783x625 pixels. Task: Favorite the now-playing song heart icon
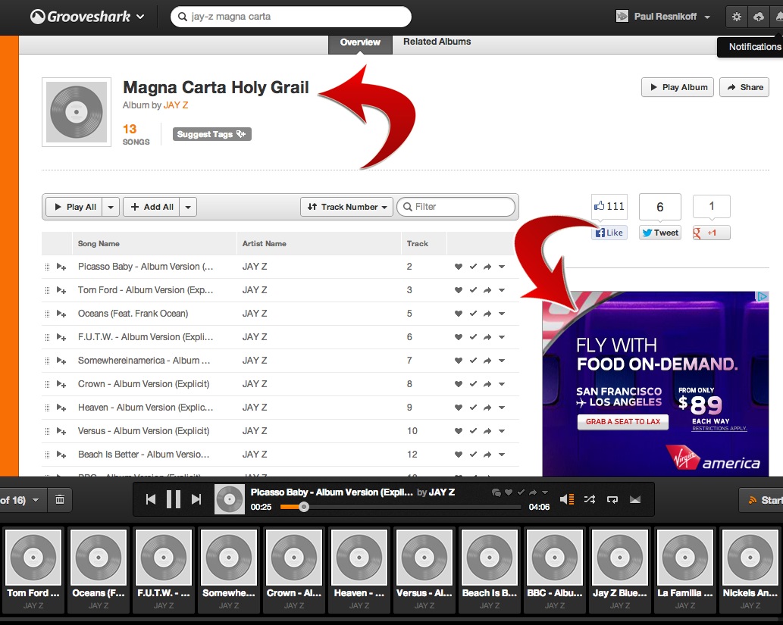[509, 492]
